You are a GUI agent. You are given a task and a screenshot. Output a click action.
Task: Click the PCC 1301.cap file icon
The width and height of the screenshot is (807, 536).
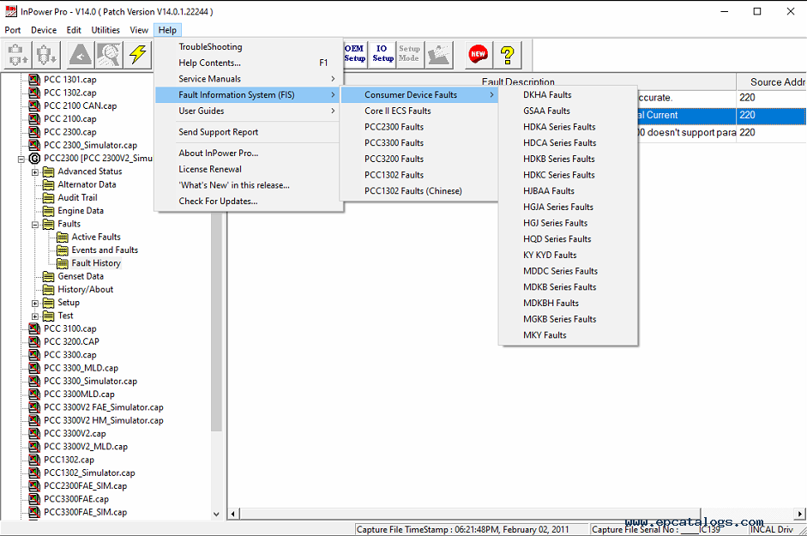pos(34,79)
